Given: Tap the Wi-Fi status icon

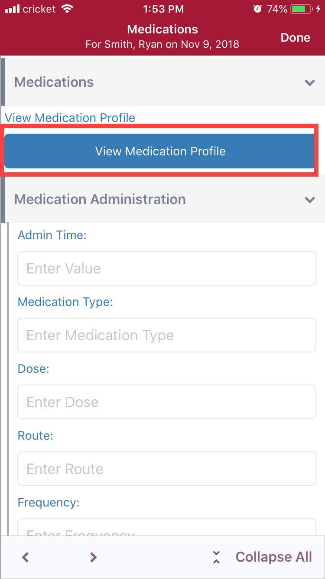Looking at the screenshot, I should (67, 9).
